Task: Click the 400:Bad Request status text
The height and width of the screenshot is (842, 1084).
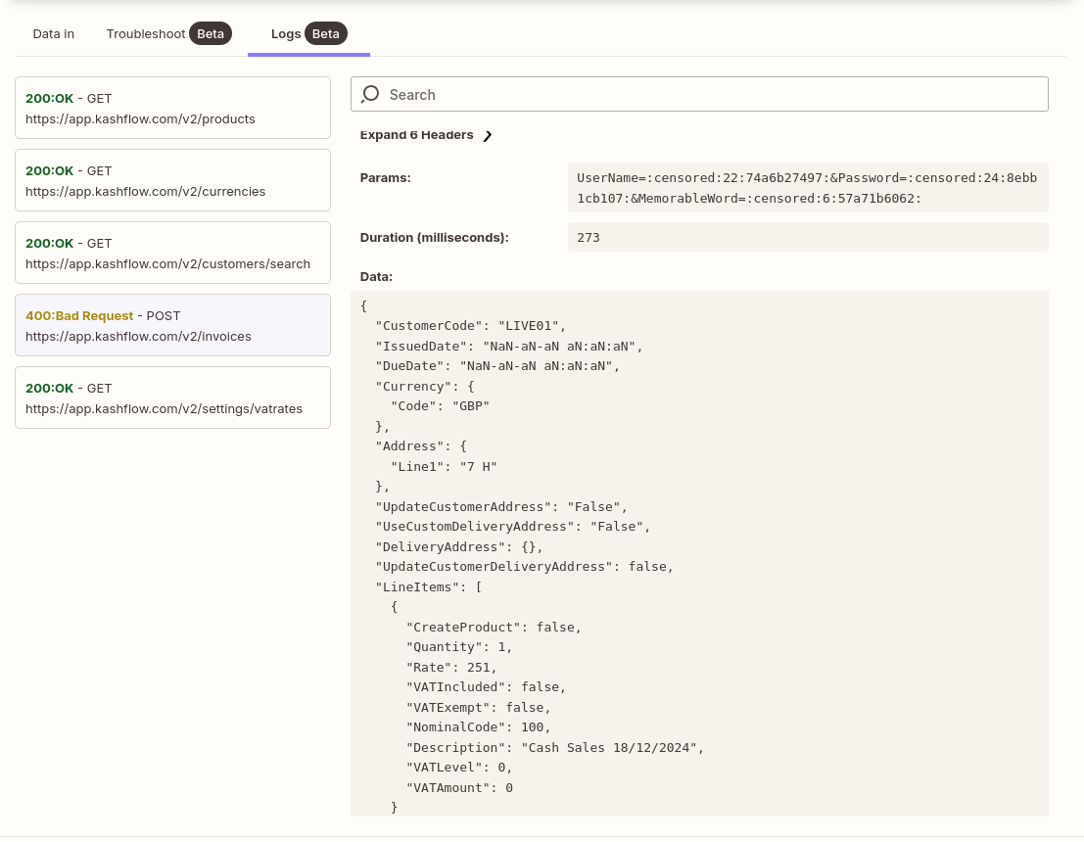Action: point(79,316)
